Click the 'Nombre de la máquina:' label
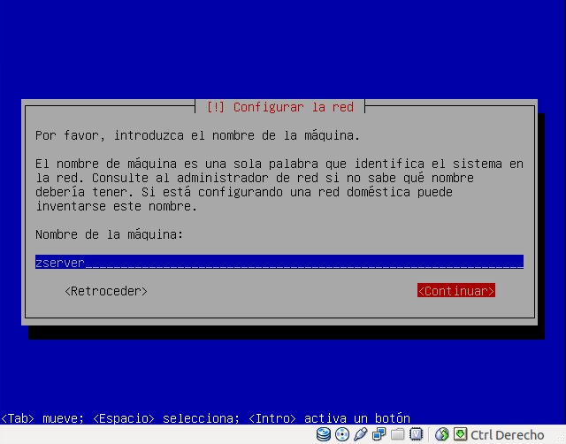The width and height of the screenshot is (566, 444). [x=109, y=234]
